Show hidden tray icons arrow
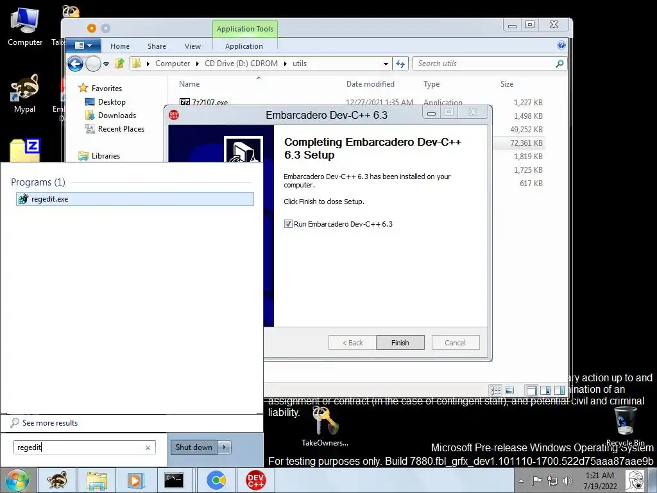Screen dimensions: 657x493 (521, 481)
